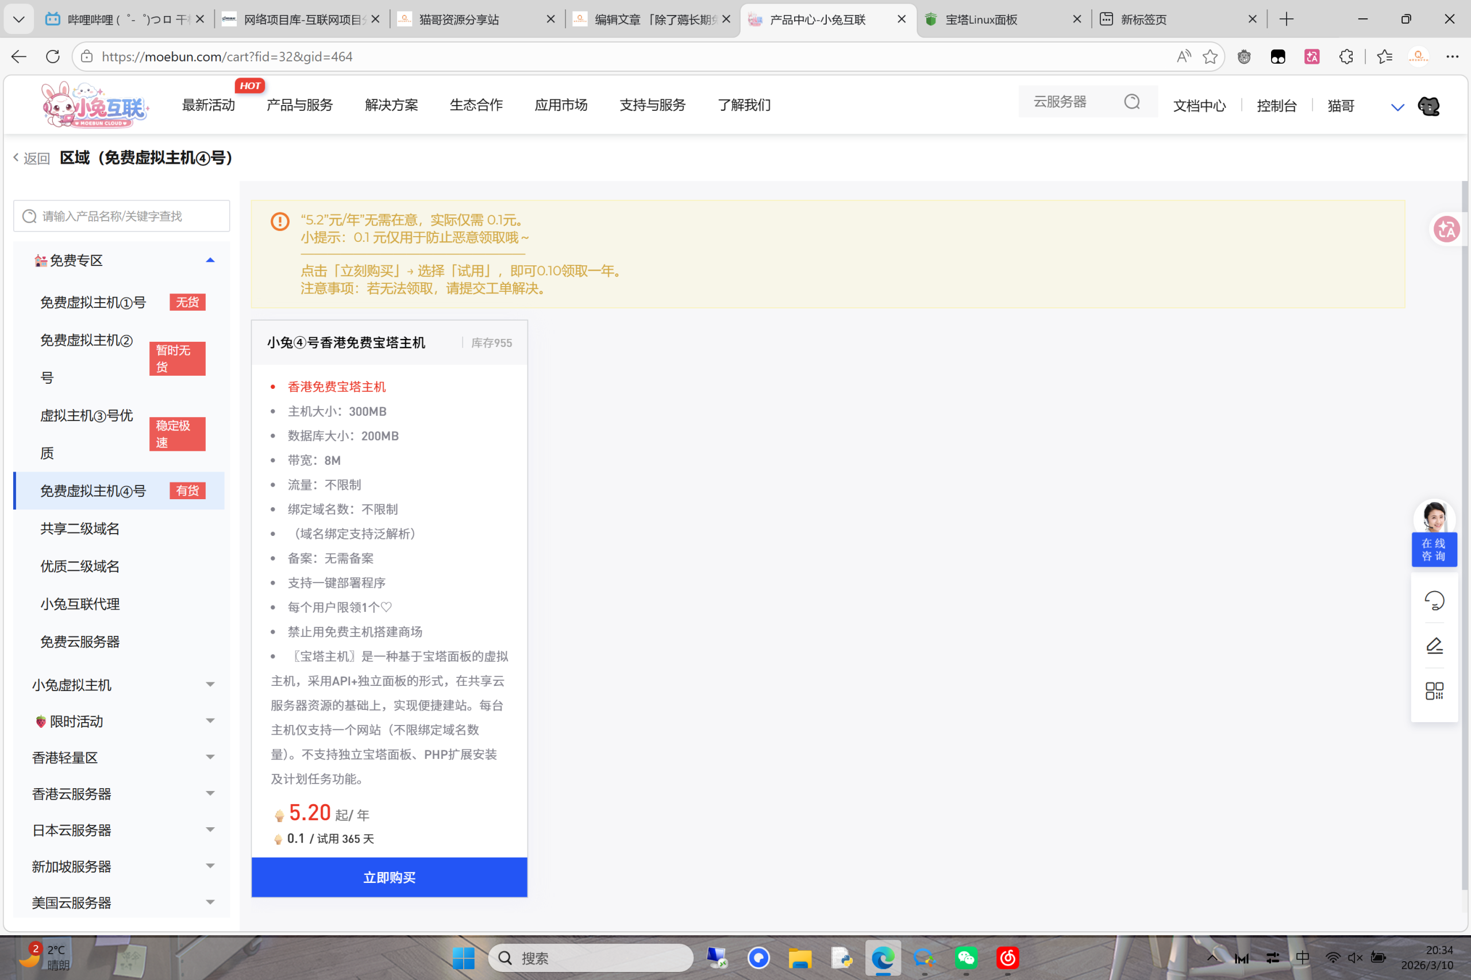Open the 产品与服务 menu
This screenshot has width=1471, height=980.
coord(300,105)
